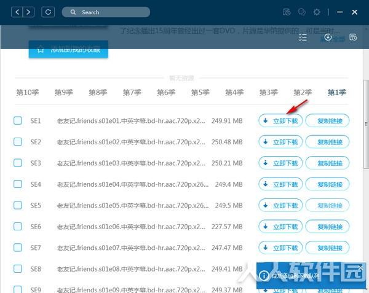Click 立即下载 for episode SE7

click(x=280, y=248)
